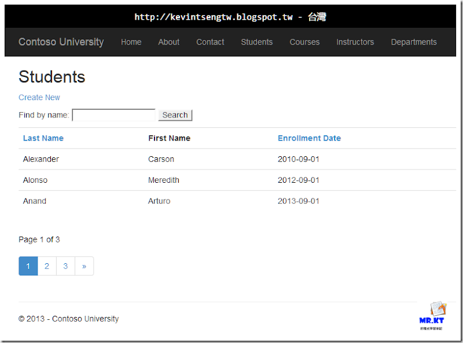The image size is (463, 343).
Task: Select page 1 in pagination
Action: coord(28,266)
